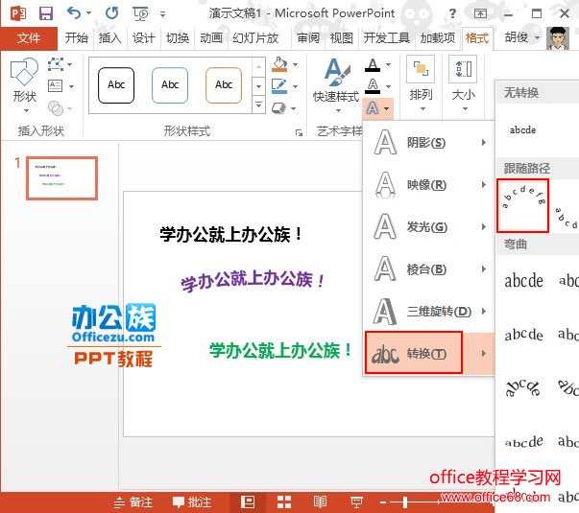Click the Text Fill A icon
Screen dimensions: 579x513
pyautogui.click(x=373, y=64)
